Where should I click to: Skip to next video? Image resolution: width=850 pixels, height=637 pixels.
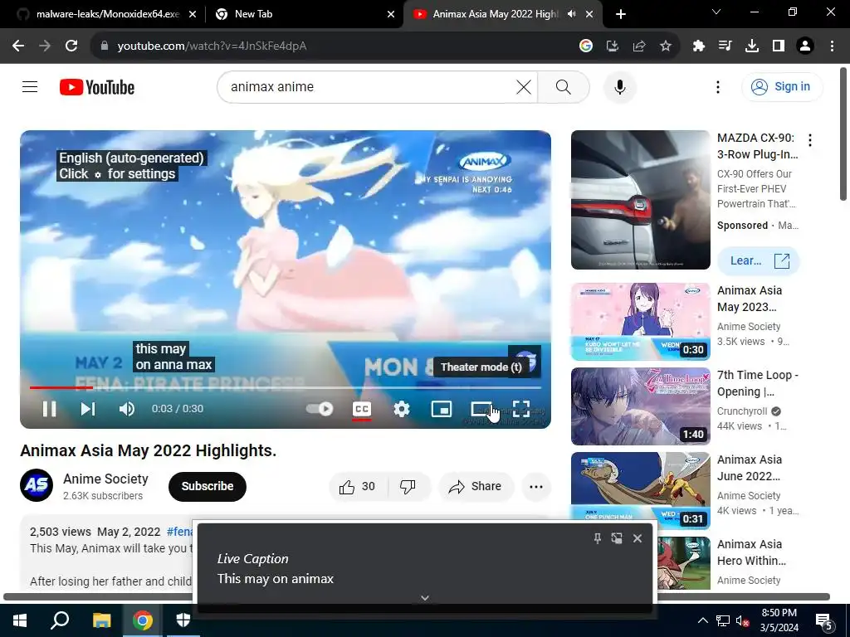(x=88, y=409)
